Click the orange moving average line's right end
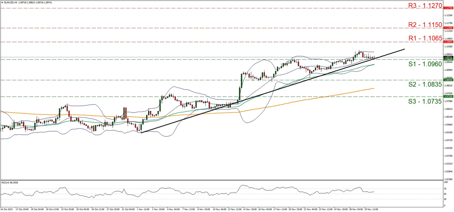This screenshot has height=212, width=454. [374, 88]
